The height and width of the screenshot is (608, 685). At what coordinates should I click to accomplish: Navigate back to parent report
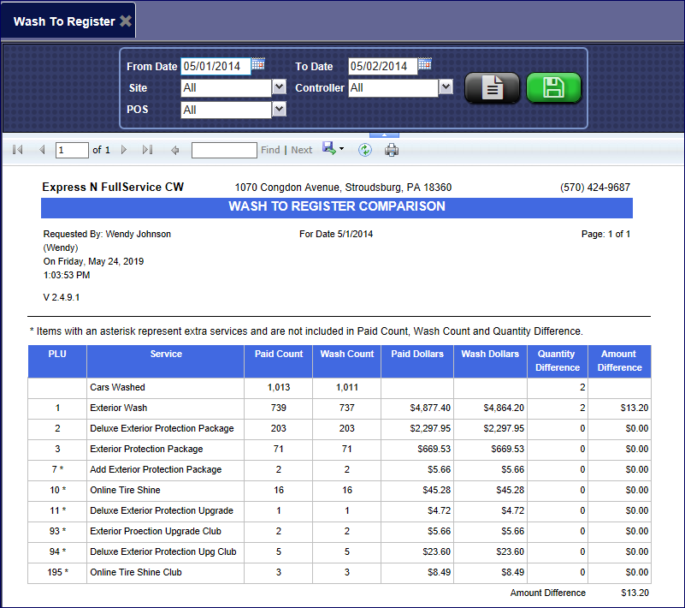tap(175, 150)
